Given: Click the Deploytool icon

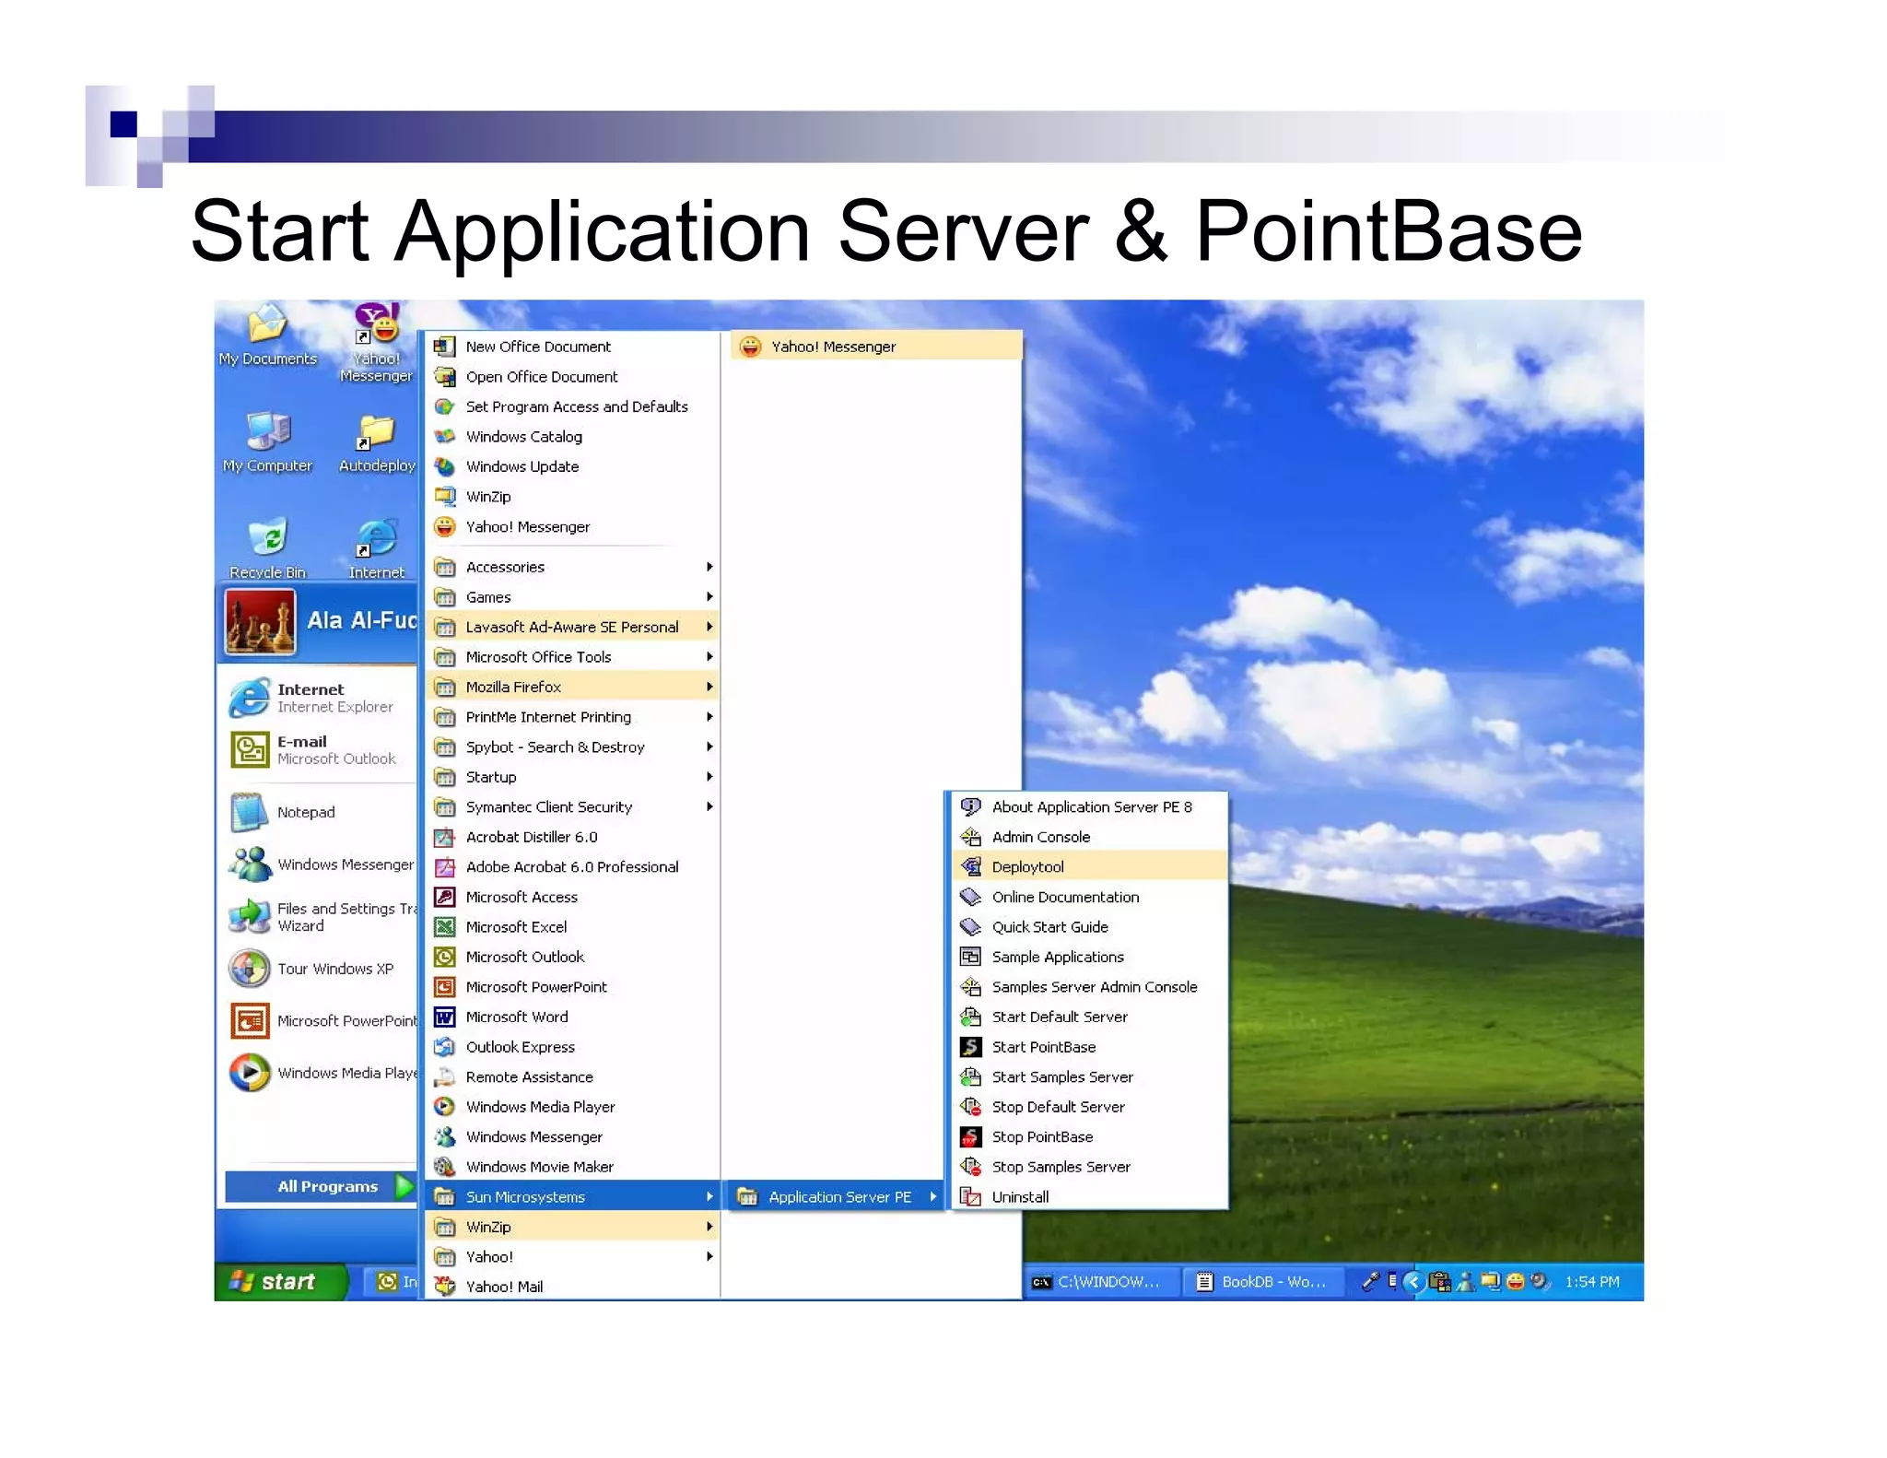Looking at the screenshot, I should (970, 866).
